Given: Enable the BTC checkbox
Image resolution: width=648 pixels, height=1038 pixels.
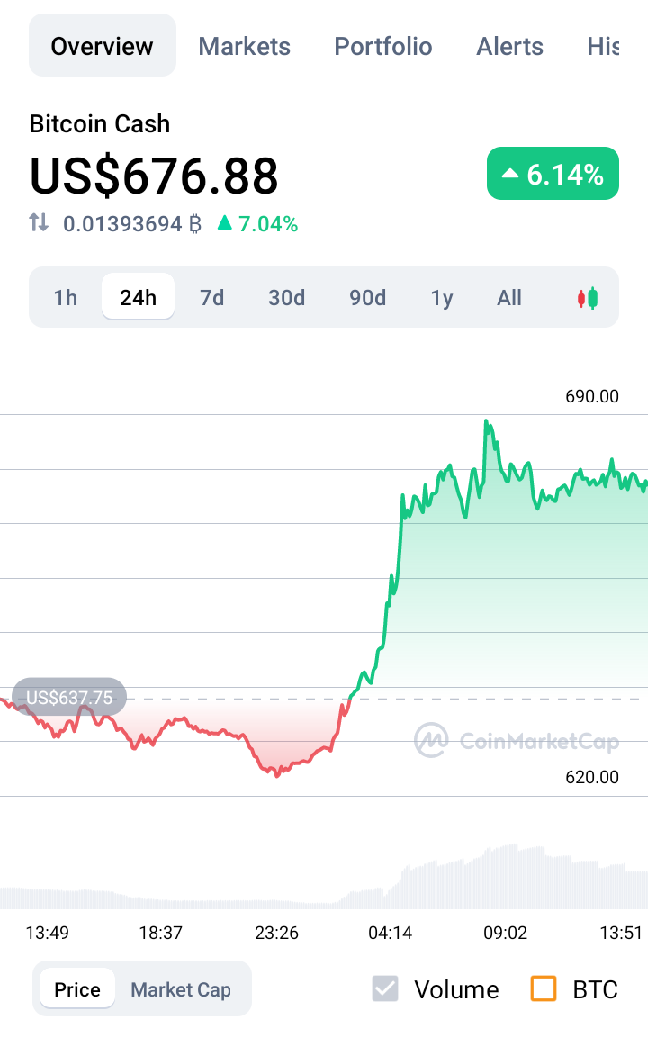Looking at the screenshot, I should (544, 989).
